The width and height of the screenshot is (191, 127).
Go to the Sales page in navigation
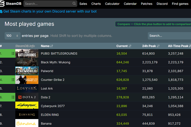83,4
